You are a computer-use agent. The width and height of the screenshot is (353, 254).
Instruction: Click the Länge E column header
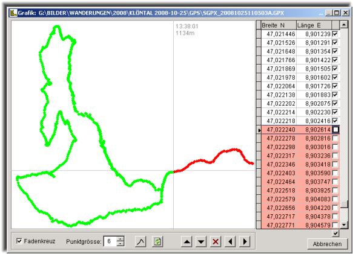(x=314, y=25)
